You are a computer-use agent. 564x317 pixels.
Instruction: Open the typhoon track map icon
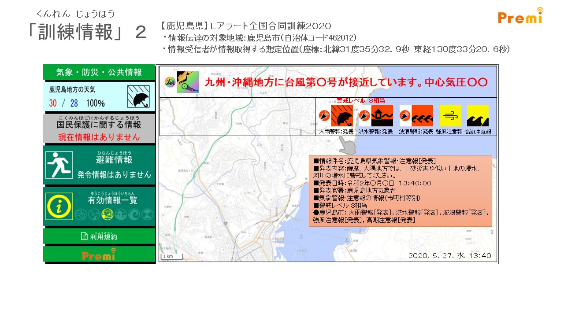point(188,82)
